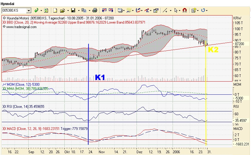251x155 pixels.
Task: Expand dropdown beside candlestick type icon
Action: [142, 10]
